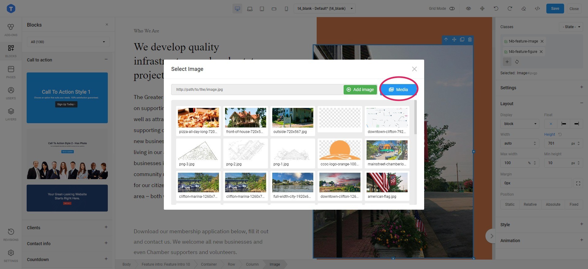
Task: Open the Display block dropdown
Action: coord(520,124)
